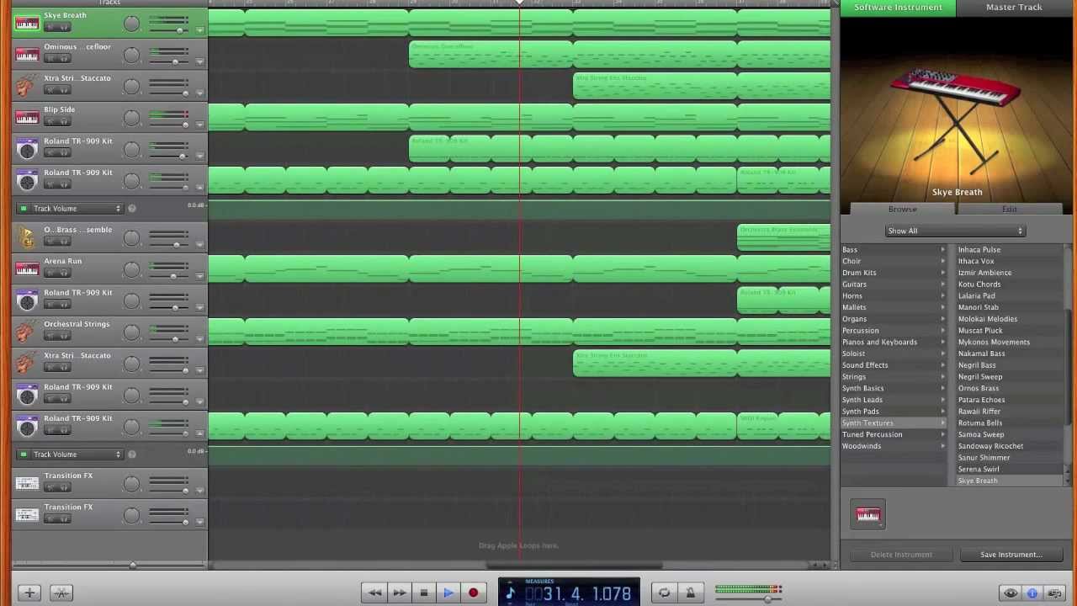The width and height of the screenshot is (1077, 606).
Task: Expand the Woodwinds category arrow
Action: pyautogui.click(x=942, y=446)
